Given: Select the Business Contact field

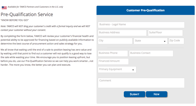Looking at the screenshot, I should pos(151,53).
